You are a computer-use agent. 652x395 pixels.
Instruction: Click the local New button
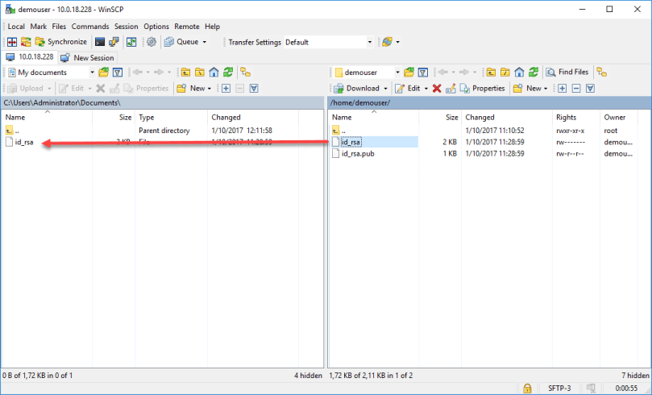click(x=193, y=88)
